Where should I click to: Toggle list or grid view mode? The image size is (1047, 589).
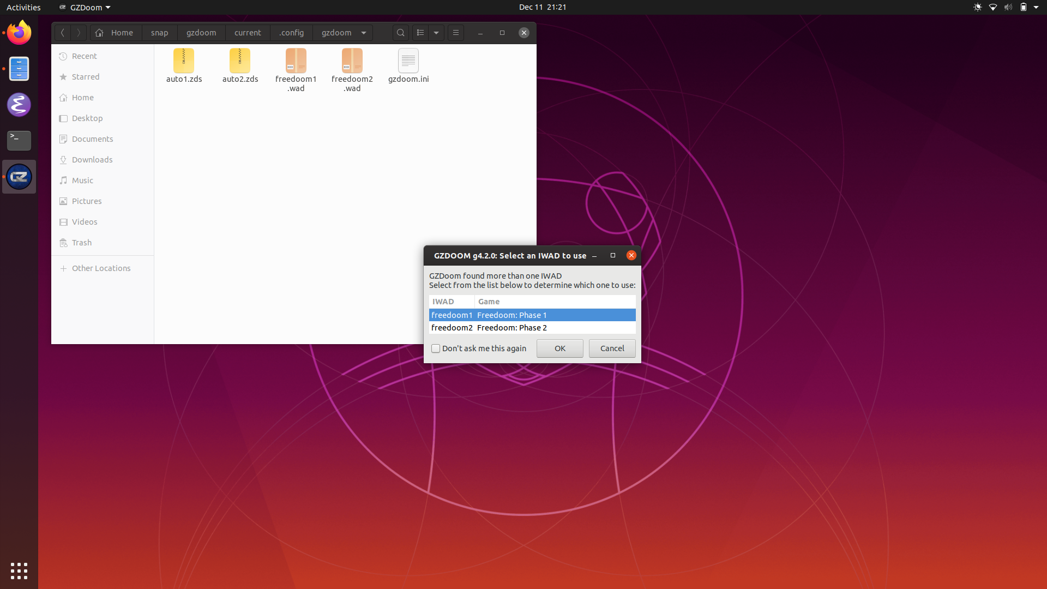(x=420, y=32)
